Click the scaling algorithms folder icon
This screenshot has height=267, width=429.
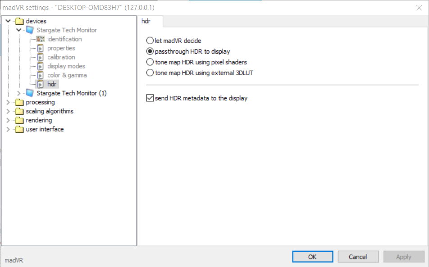click(19, 111)
